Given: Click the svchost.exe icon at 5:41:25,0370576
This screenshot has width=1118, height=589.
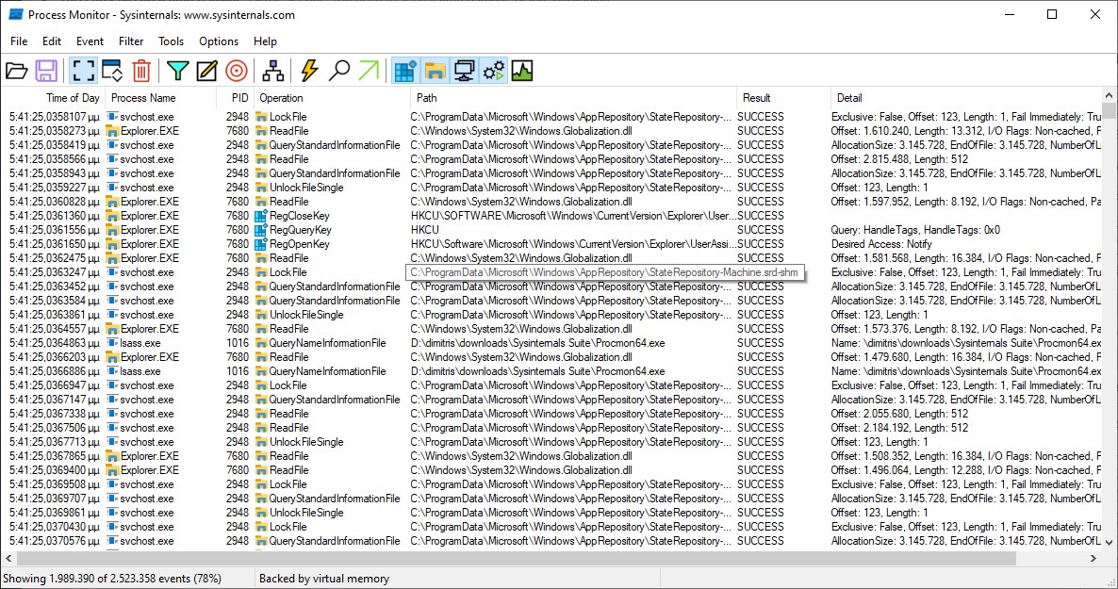Looking at the screenshot, I should tap(112, 541).
